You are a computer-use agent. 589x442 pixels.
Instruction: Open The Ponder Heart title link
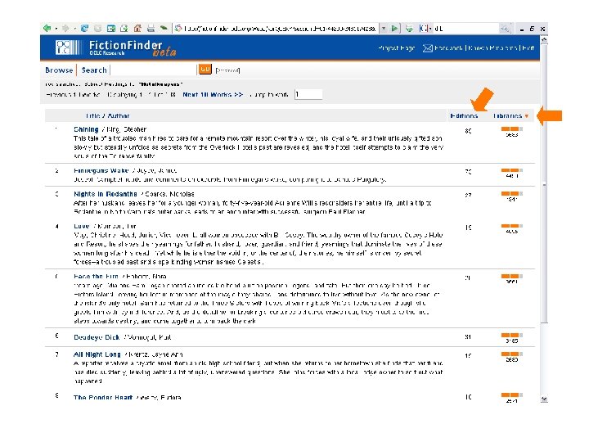[x=103, y=398]
